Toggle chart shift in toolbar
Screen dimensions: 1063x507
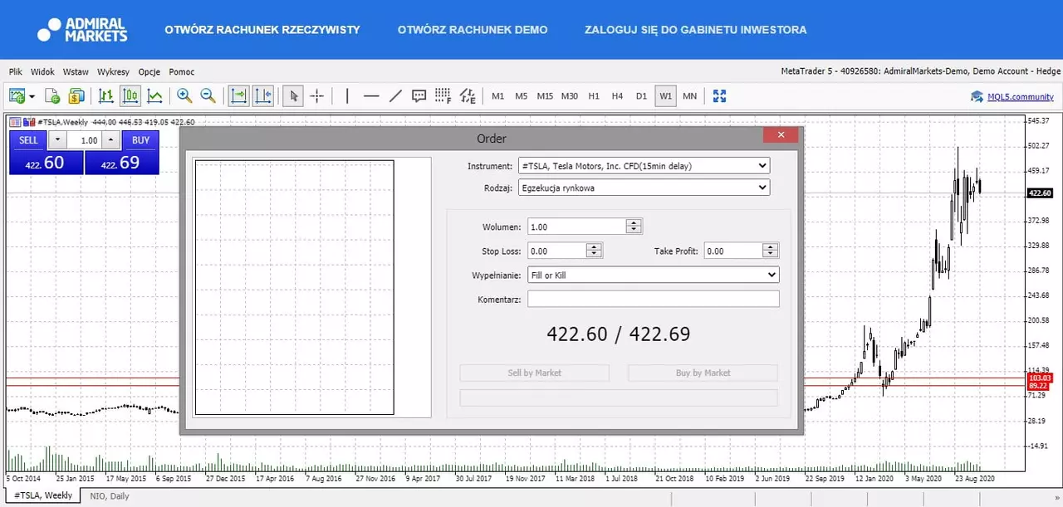click(263, 96)
